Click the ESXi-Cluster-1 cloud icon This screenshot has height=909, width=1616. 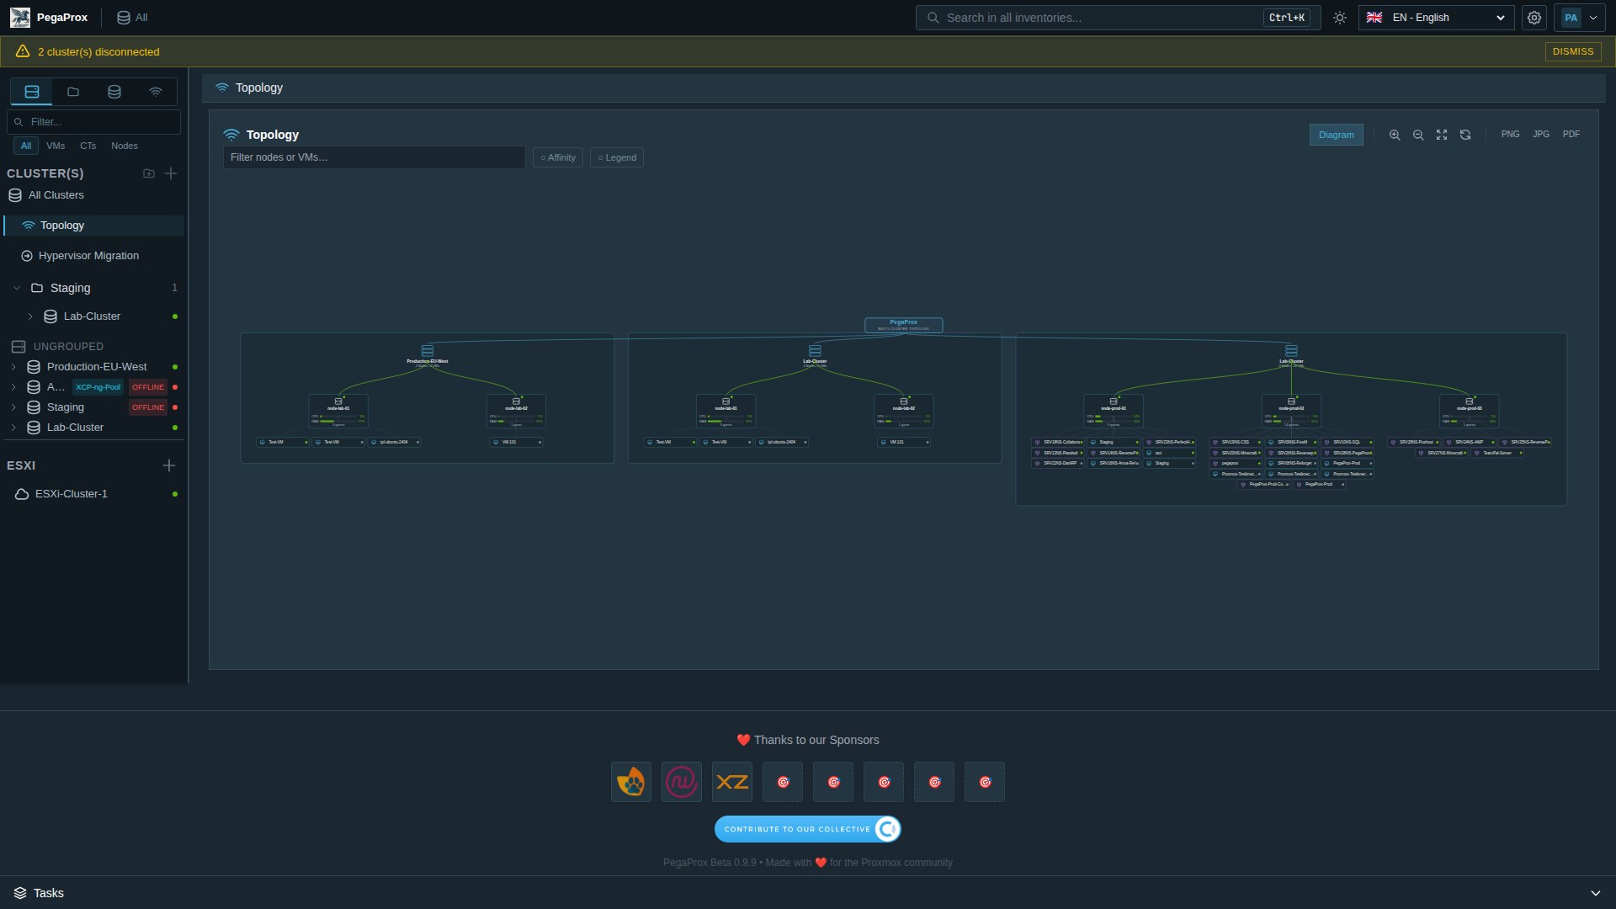(x=22, y=494)
